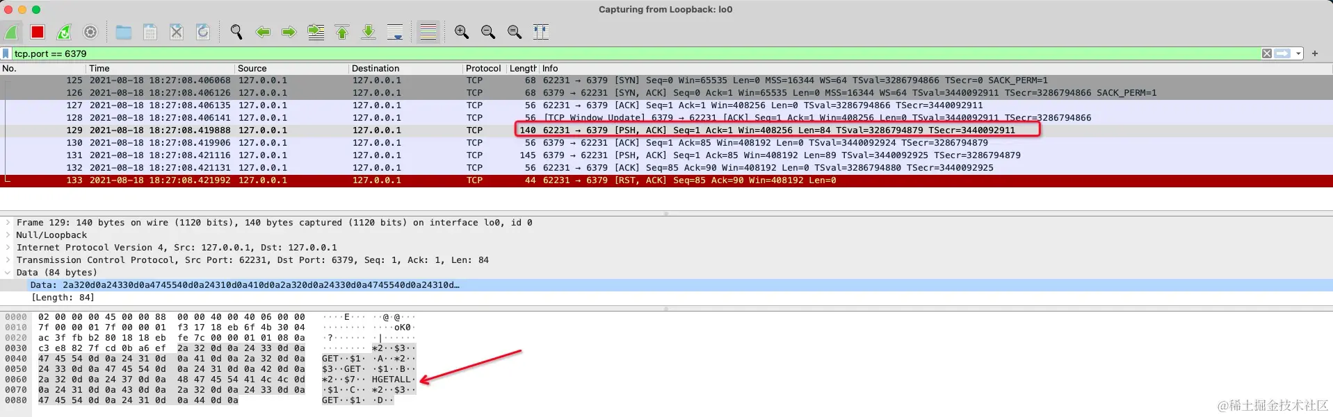Image resolution: width=1333 pixels, height=417 pixels.
Task: Select the Data: 2a320d0a... field
Action: pos(666,285)
